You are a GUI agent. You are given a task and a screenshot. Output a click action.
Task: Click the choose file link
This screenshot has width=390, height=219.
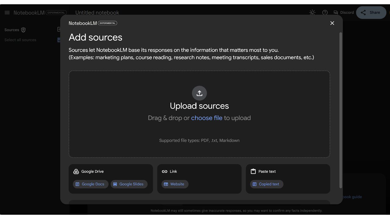click(x=207, y=118)
